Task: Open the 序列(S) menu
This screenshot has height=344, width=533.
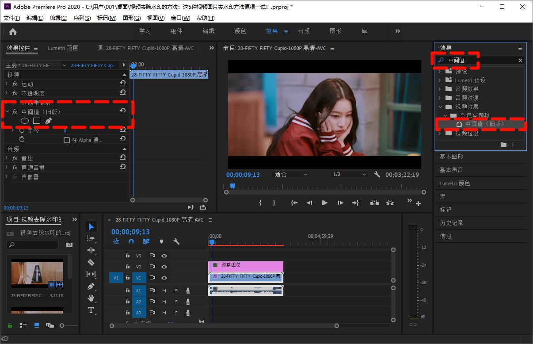Action: [x=82, y=18]
